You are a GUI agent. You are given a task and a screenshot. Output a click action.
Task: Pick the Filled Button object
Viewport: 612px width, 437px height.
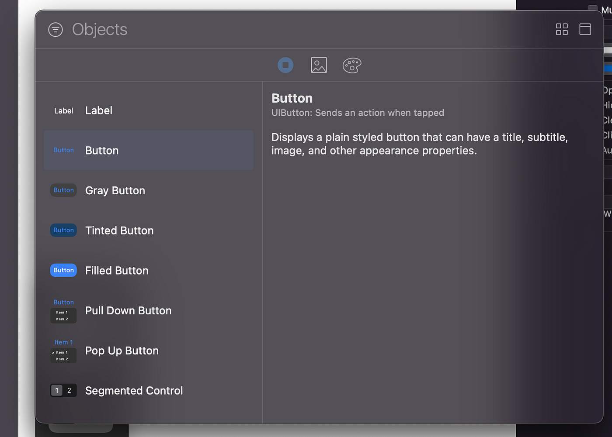(131, 270)
